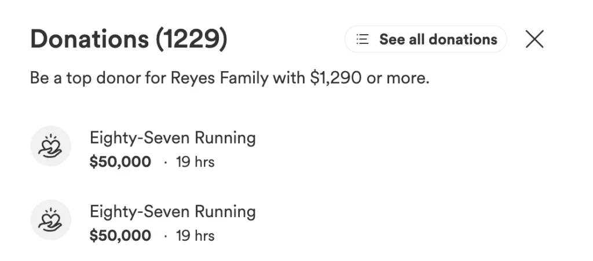Image resolution: width=593 pixels, height=261 pixels.
Task: Click the 1229 count in the heading
Action: pyautogui.click(x=191, y=39)
